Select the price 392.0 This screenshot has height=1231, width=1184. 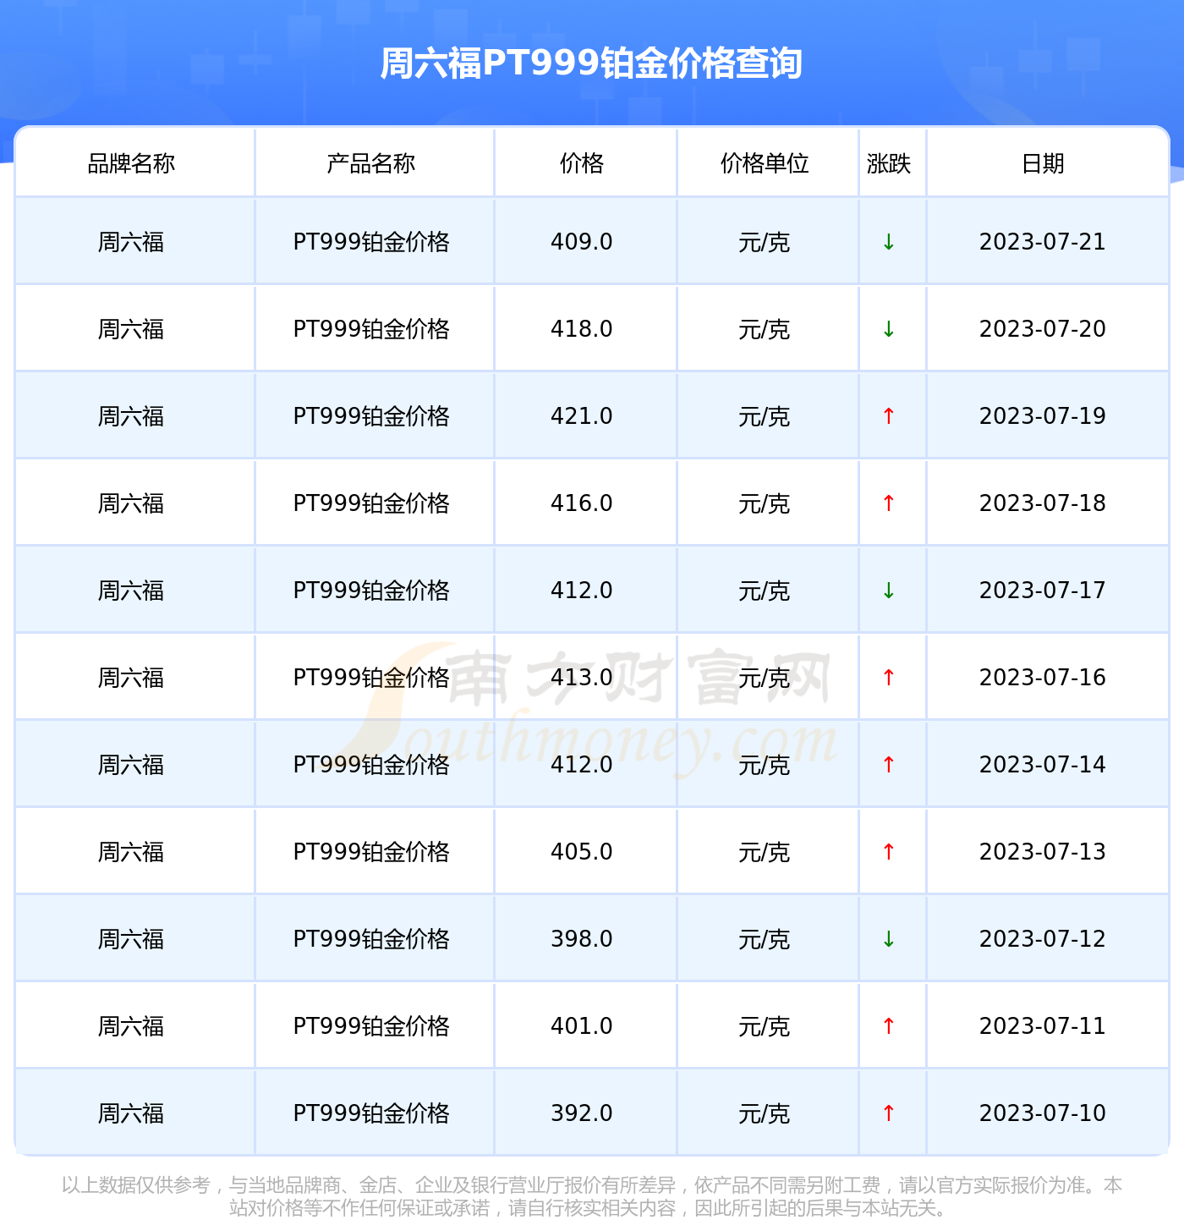[582, 1113]
